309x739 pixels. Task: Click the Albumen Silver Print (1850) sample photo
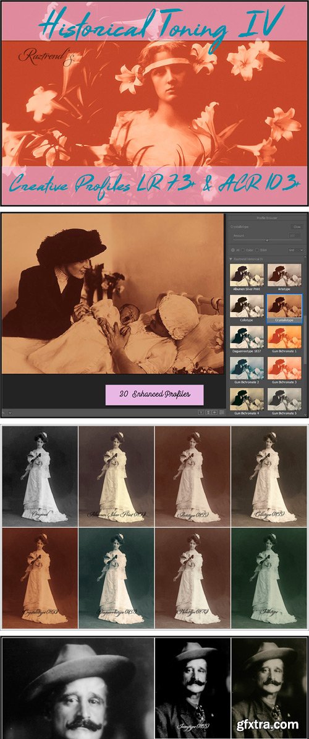tap(116, 477)
